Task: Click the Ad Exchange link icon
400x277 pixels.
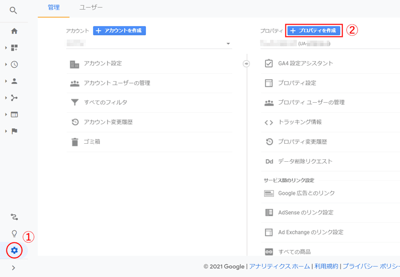Action: 269,232
